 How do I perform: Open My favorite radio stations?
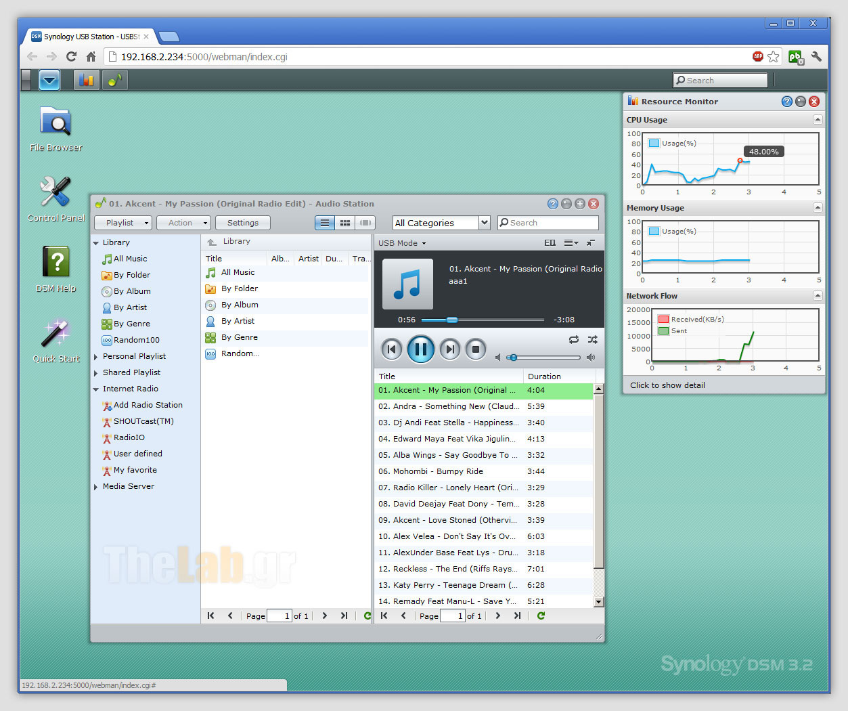pyautogui.click(x=129, y=470)
